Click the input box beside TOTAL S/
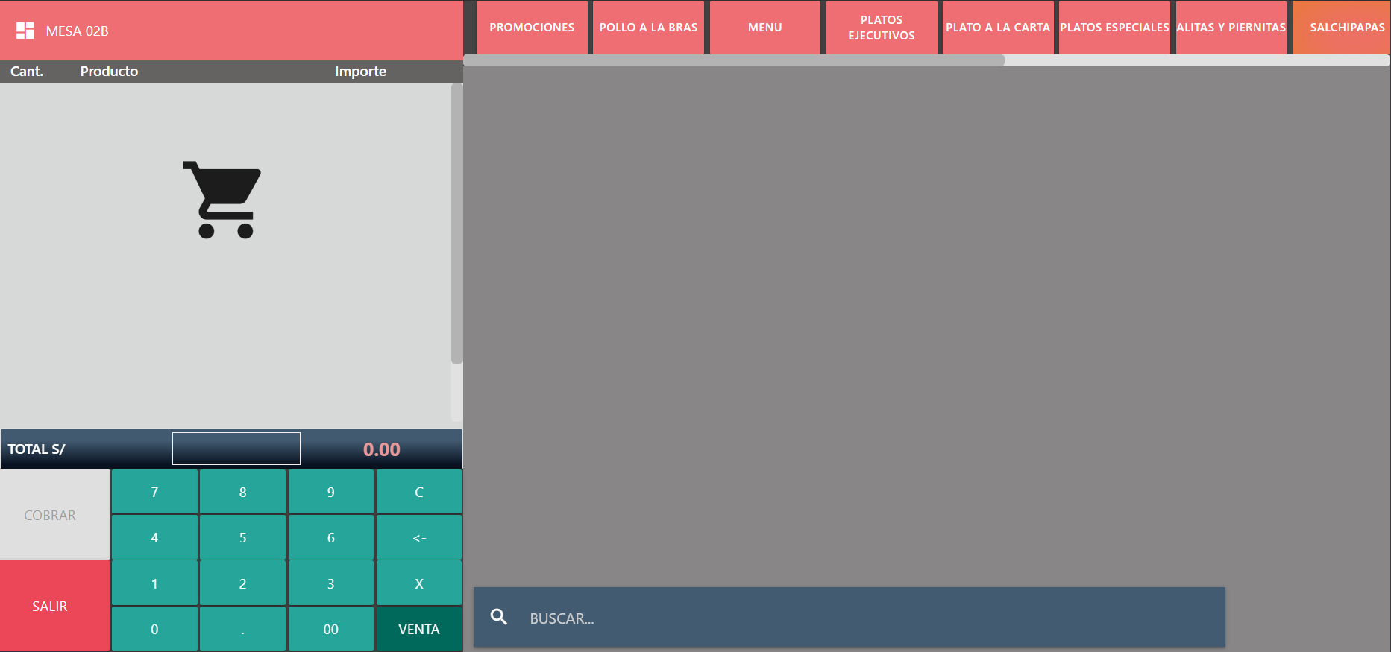The width and height of the screenshot is (1391, 652). (236, 449)
